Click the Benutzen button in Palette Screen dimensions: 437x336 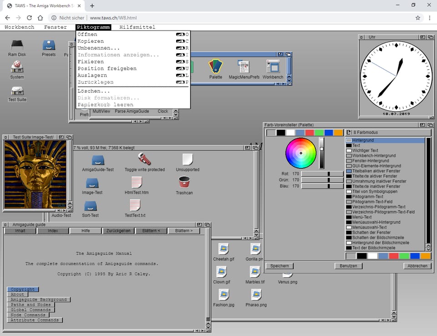pyautogui.click(x=348, y=266)
